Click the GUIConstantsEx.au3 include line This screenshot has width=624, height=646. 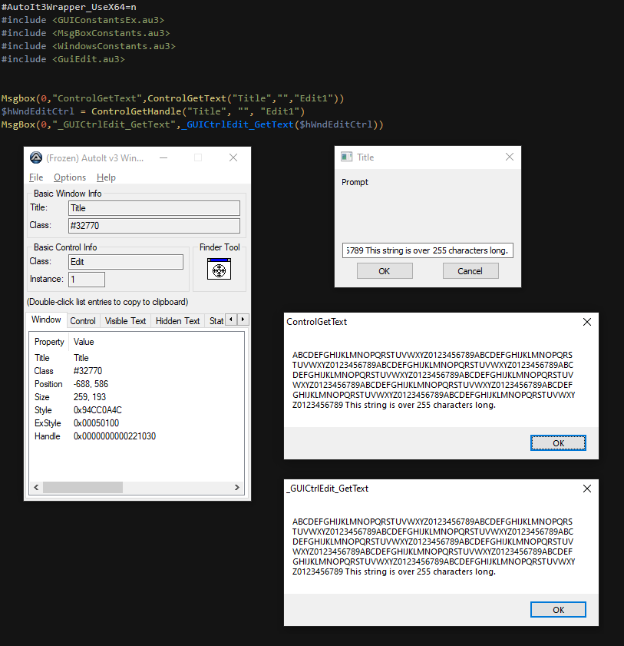tap(83, 20)
